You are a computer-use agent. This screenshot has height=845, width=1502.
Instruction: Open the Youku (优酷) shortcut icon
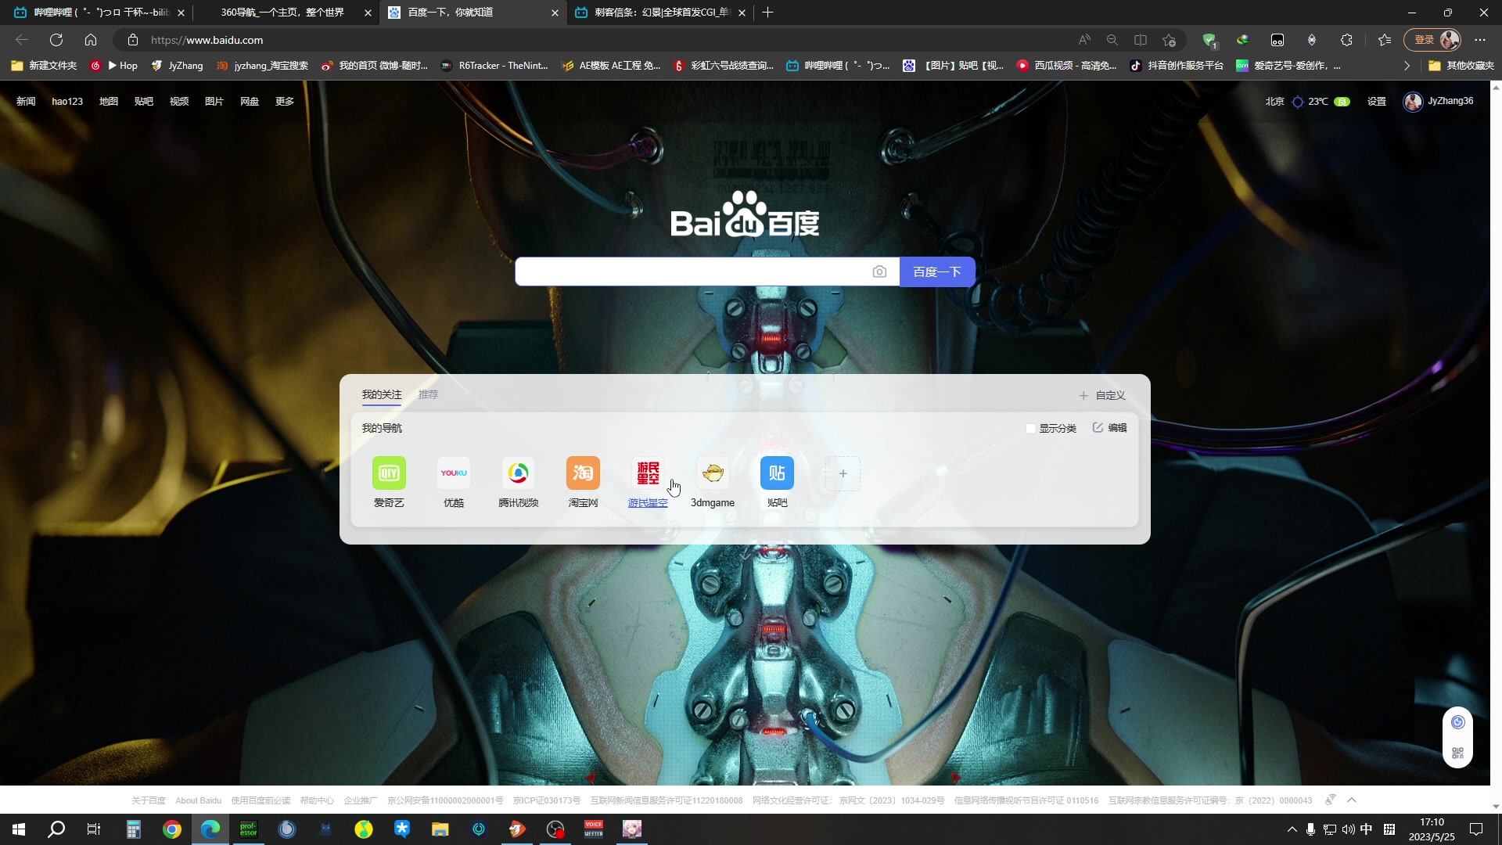point(454,473)
